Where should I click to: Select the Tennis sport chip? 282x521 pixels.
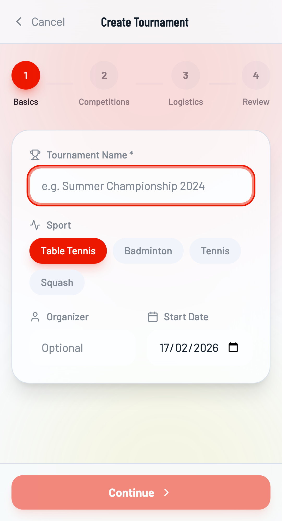click(215, 251)
